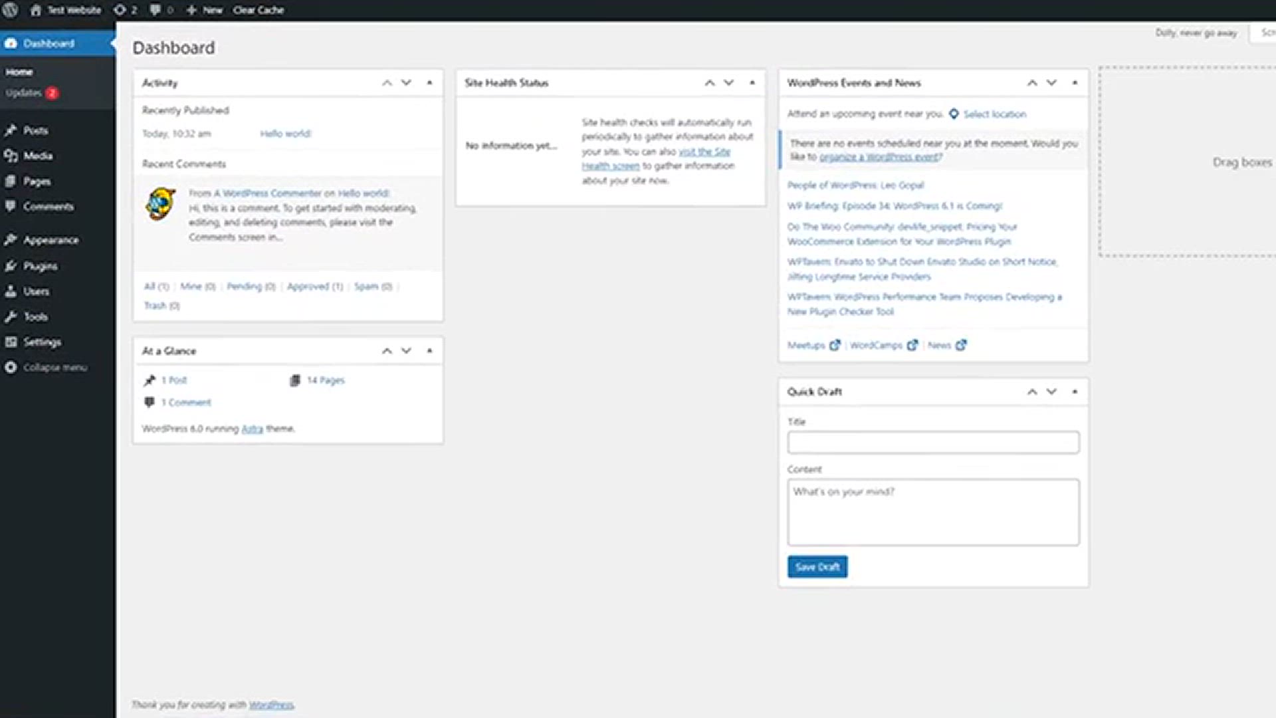Viewport: 1276px width, 718px height.
Task: Click Clear Cache in admin bar
Action: pos(259,10)
